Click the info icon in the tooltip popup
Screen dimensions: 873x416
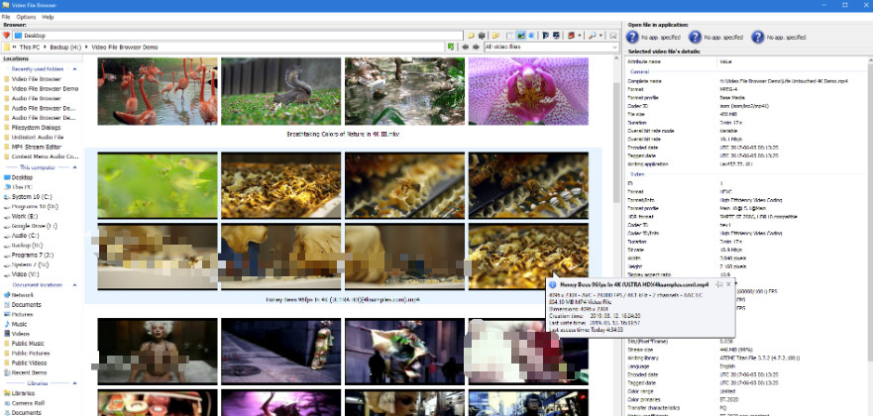pos(553,284)
